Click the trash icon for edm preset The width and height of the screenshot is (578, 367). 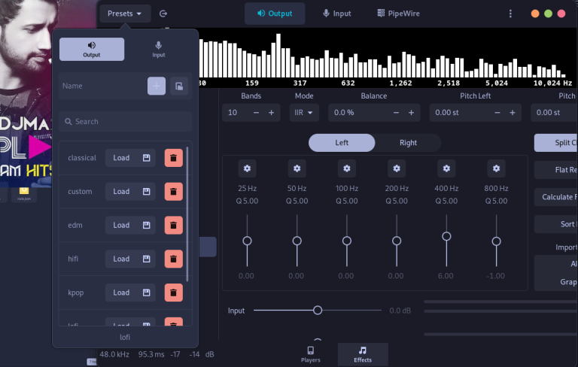(x=174, y=226)
